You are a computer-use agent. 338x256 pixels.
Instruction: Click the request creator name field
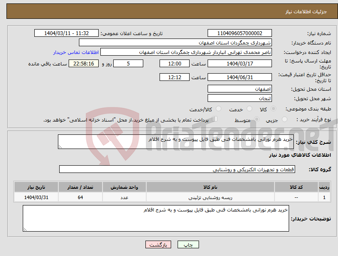(186, 52)
